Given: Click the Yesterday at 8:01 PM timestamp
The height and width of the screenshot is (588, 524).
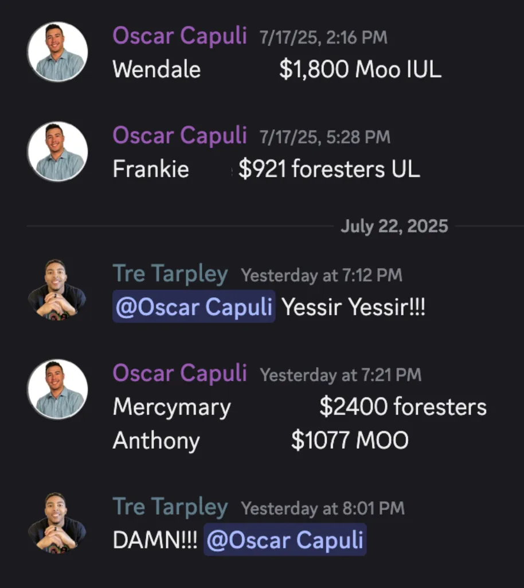Looking at the screenshot, I should (x=323, y=508).
